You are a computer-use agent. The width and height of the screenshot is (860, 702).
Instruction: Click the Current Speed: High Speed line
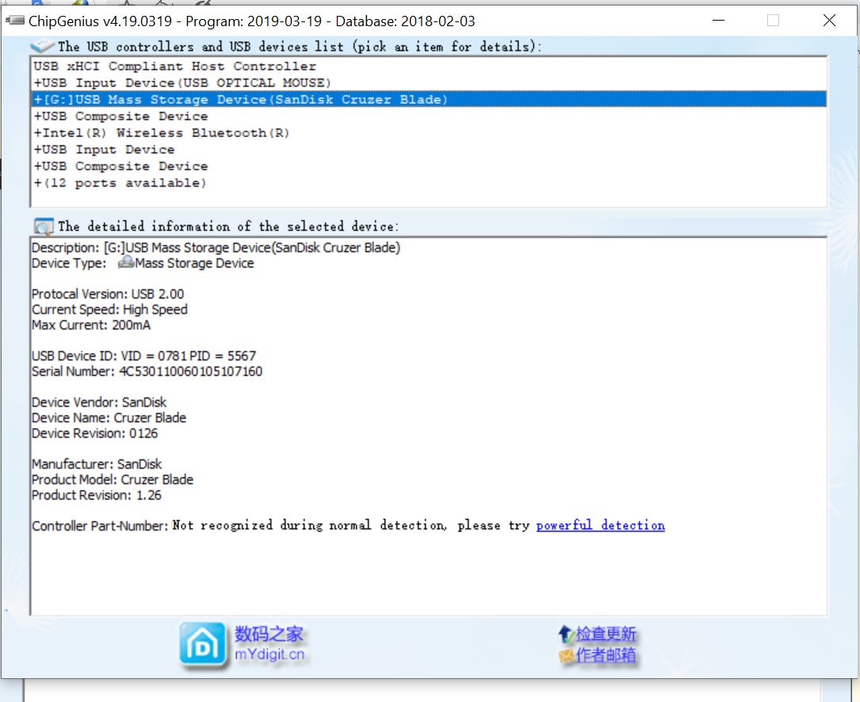pyautogui.click(x=109, y=309)
